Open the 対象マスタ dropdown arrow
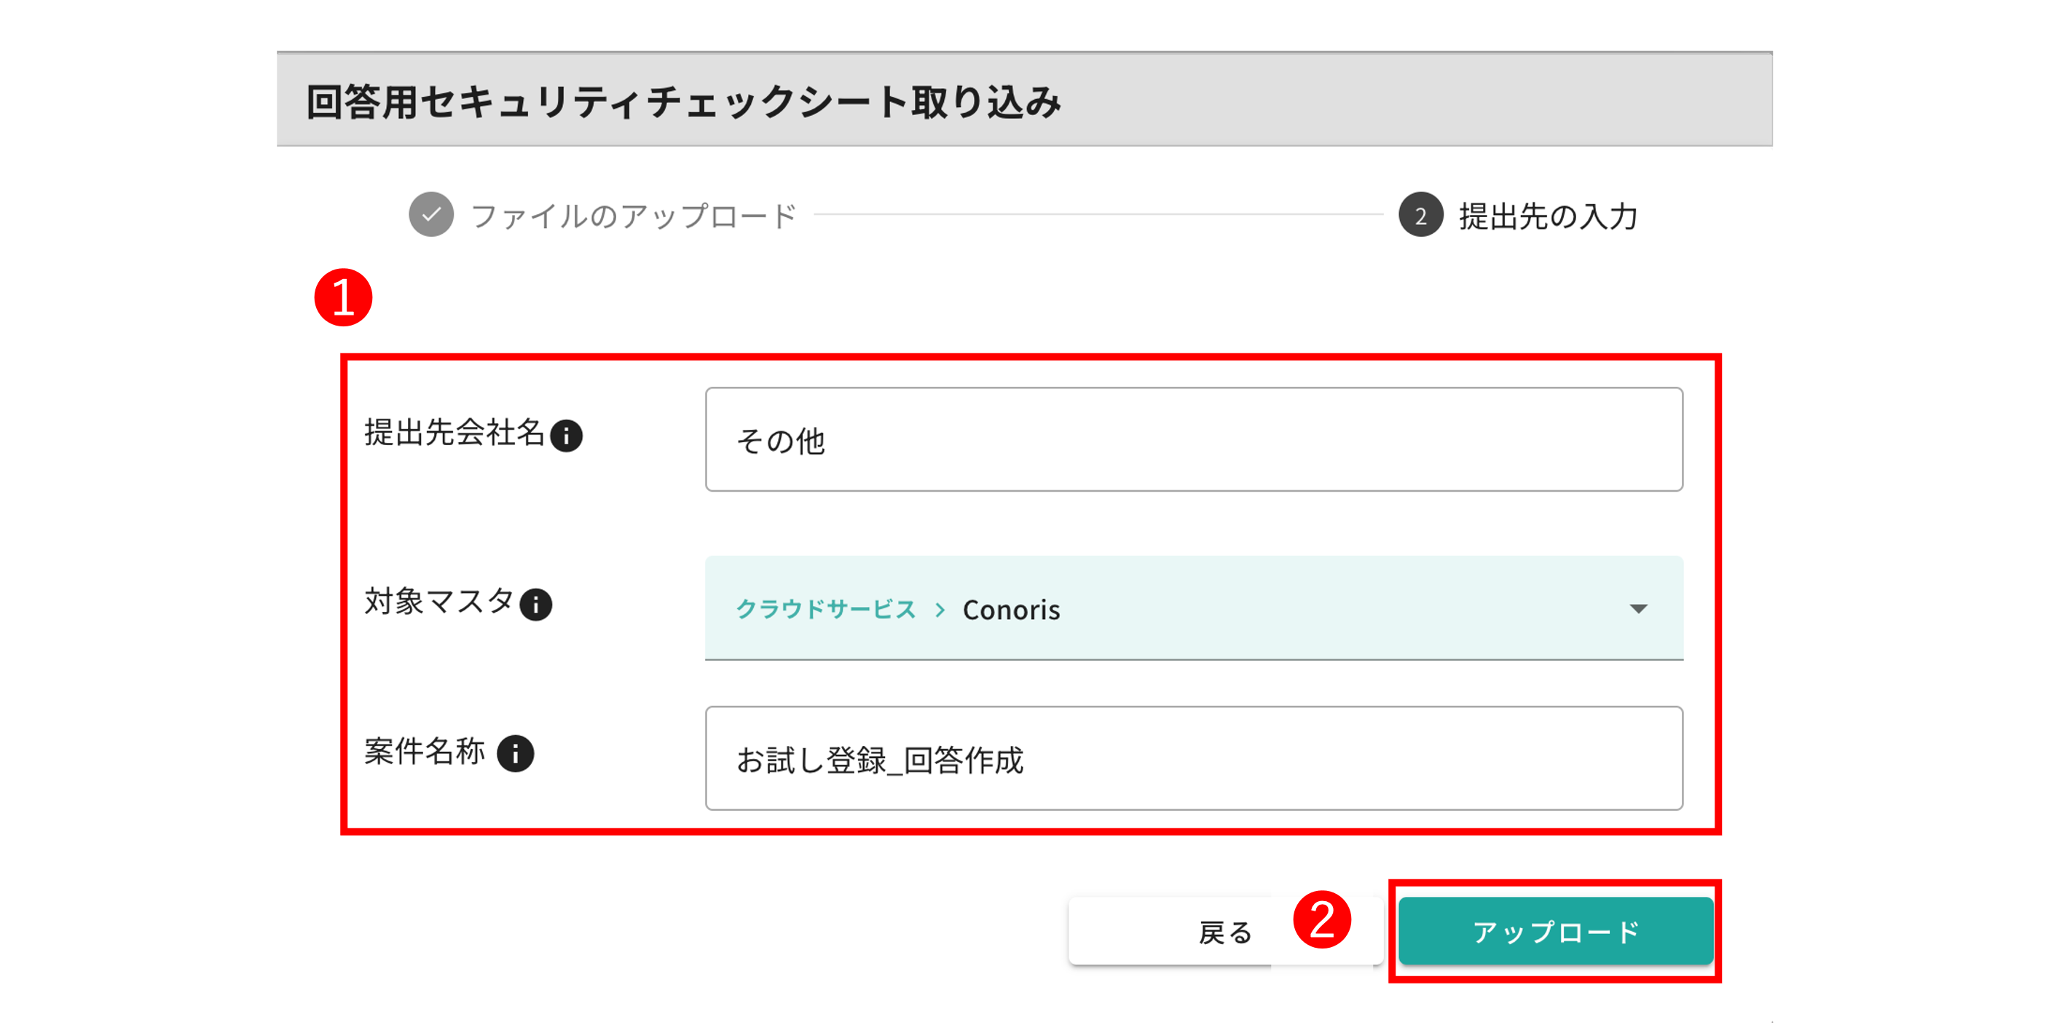This screenshot has width=2046, height=1025. 1638,608
